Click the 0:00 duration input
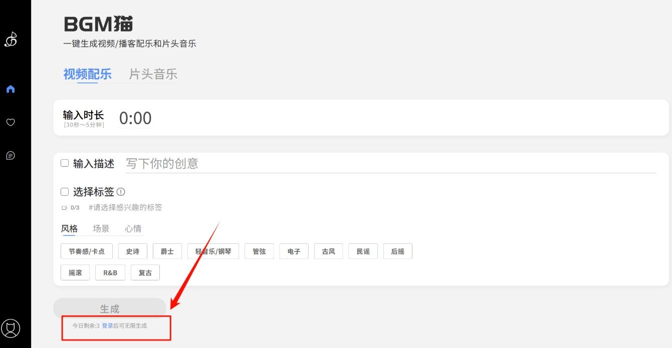Image resolution: width=672 pixels, height=348 pixels. tap(135, 118)
